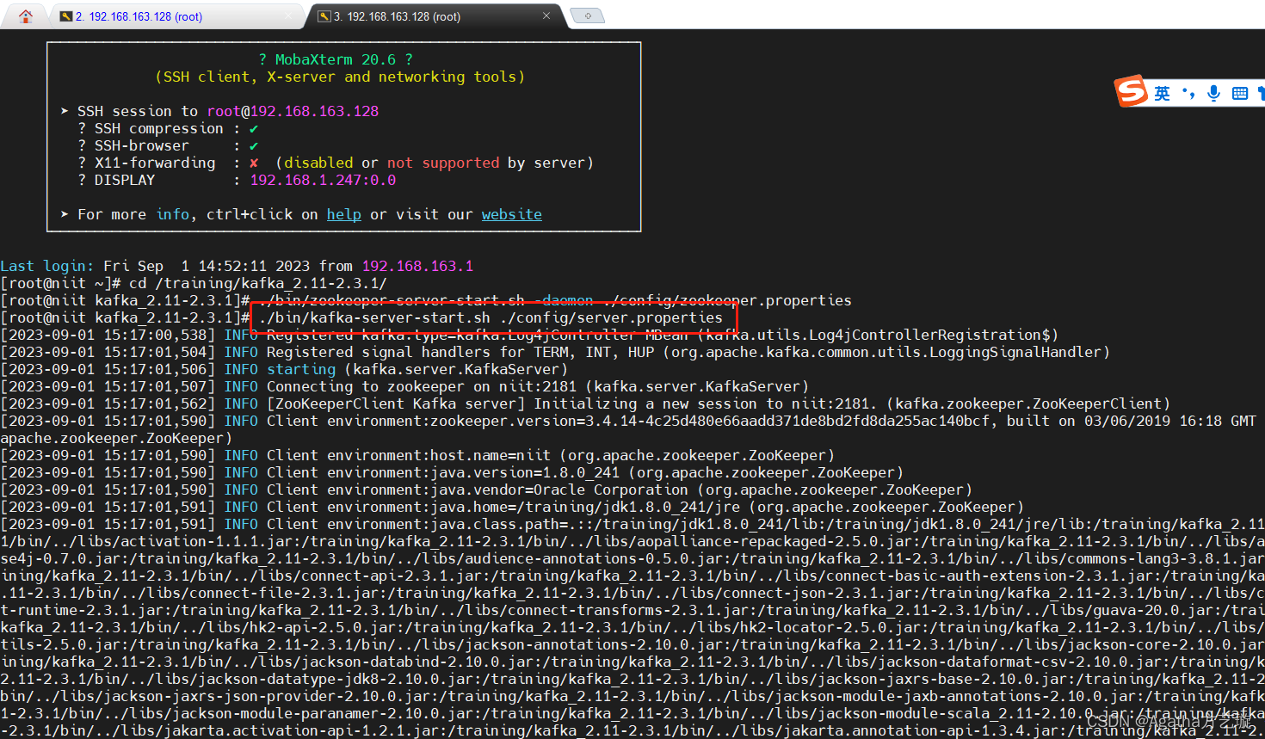Click the host.name=niit log line
This screenshot has width=1265, height=739.
[417, 455]
